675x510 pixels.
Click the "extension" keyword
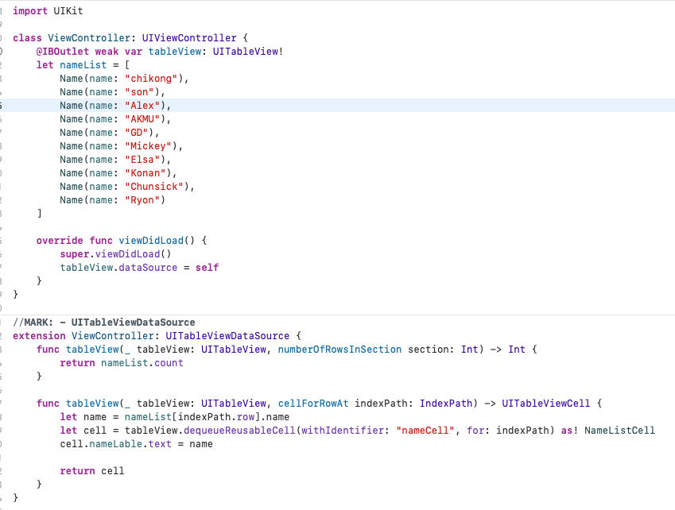[39, 336]
